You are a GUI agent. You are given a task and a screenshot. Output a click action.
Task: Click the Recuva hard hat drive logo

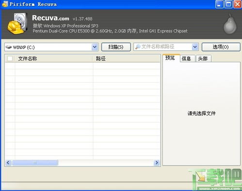tap(17, 23)
